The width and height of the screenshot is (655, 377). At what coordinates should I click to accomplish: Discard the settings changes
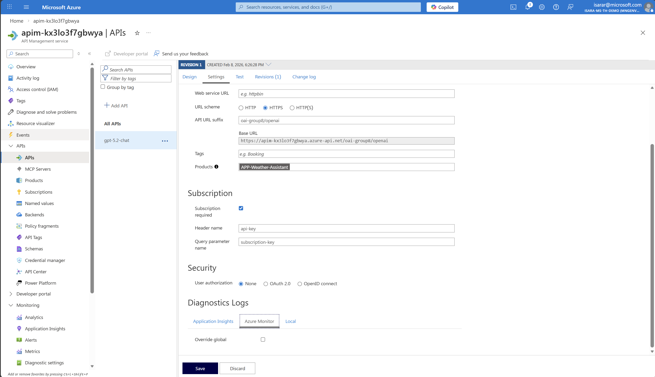tap(237, 368)
